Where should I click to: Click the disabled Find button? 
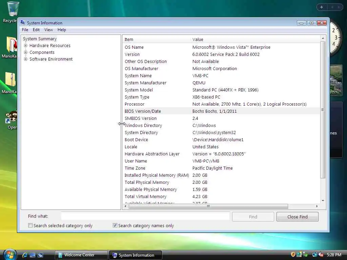click(x=253, y=217)
